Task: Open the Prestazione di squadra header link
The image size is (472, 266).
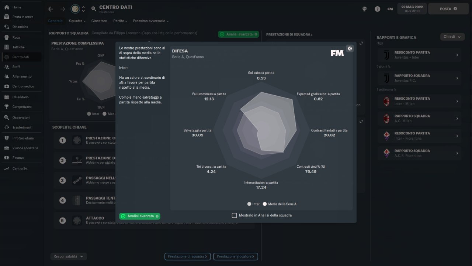Action: 289,35
